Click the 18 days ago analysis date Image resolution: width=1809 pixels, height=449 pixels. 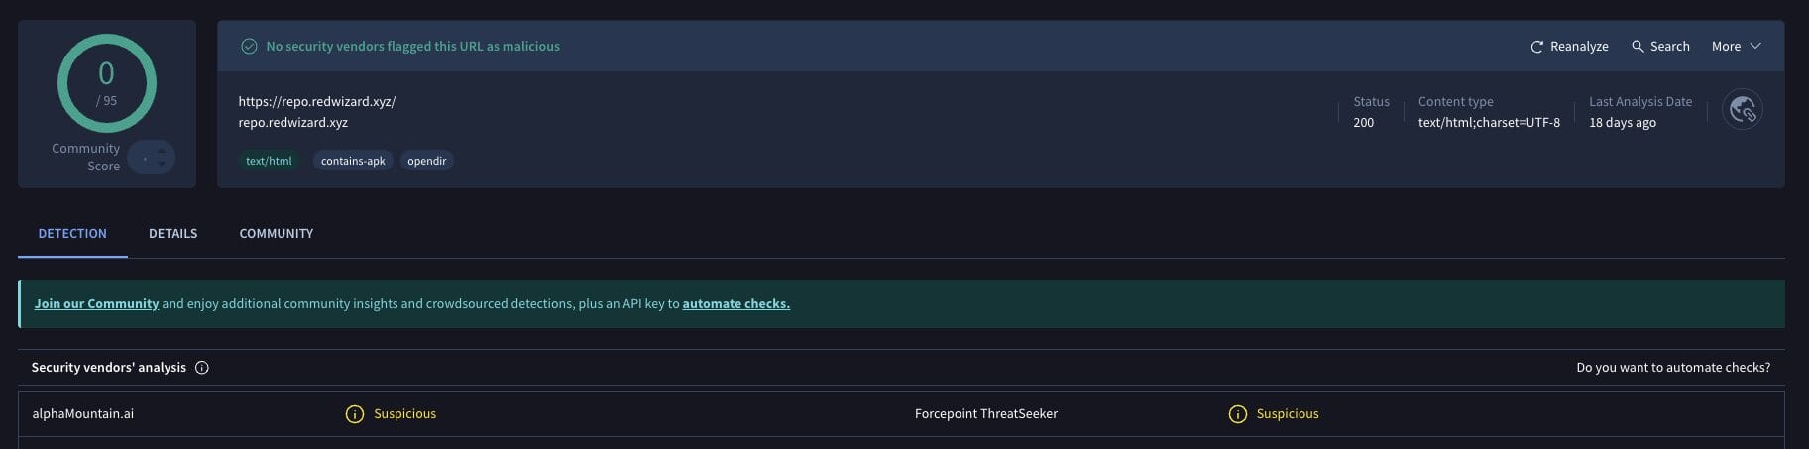click(x=1623, y=123)
